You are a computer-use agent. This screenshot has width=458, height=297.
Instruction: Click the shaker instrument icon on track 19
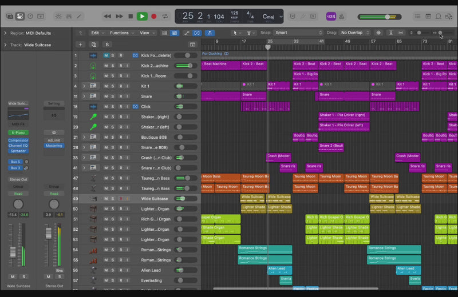[93, 117]
